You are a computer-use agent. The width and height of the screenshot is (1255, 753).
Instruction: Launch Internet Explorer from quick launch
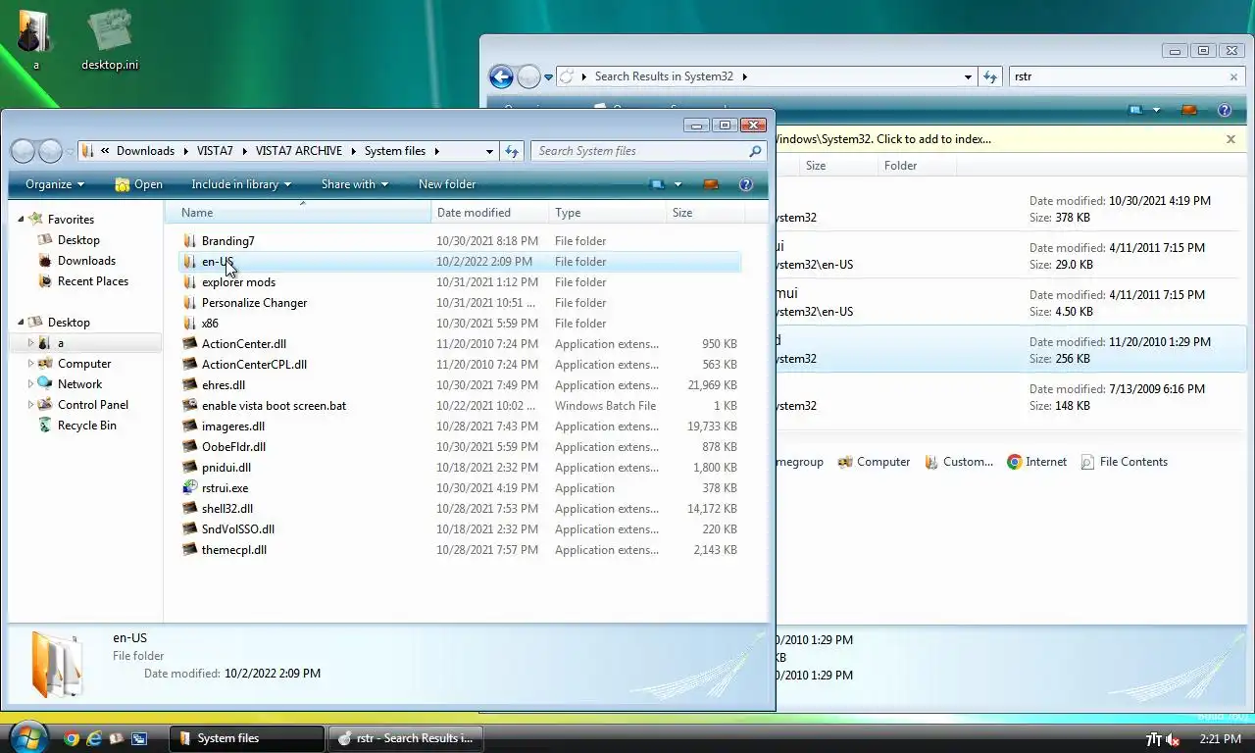94,738
